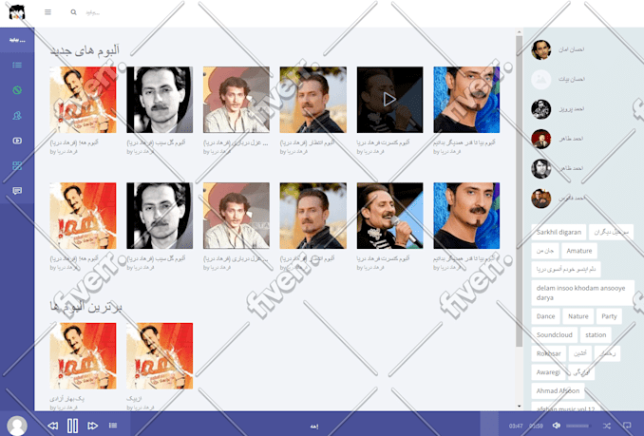Image resolution: width=644 pixels, height=436 pixels.
Task: Select the 'station' tag
Action: click(x=596, y=334)
